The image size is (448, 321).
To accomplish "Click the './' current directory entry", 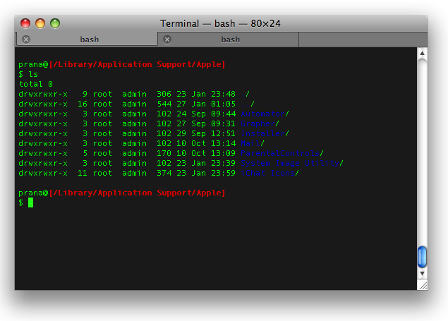I will [x=246, y=95].
